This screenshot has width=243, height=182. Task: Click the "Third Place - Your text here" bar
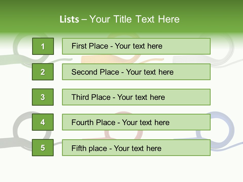[x=136, y=97]
